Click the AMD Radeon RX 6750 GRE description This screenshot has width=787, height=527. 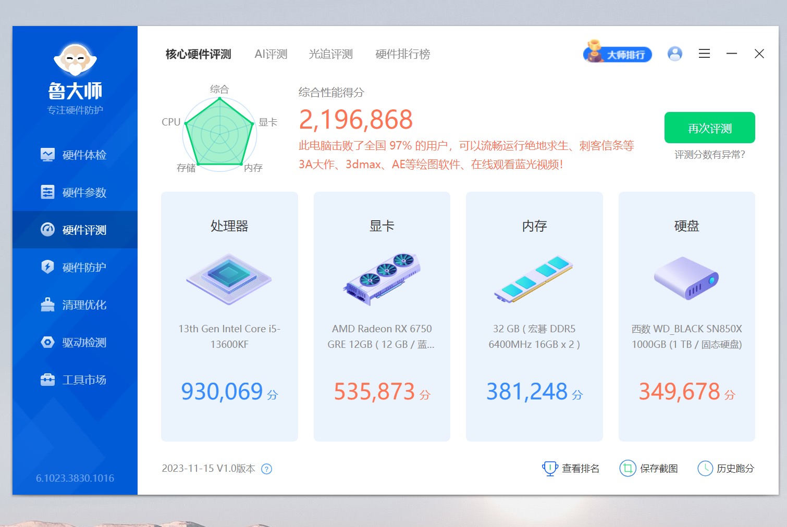(382, 336)
